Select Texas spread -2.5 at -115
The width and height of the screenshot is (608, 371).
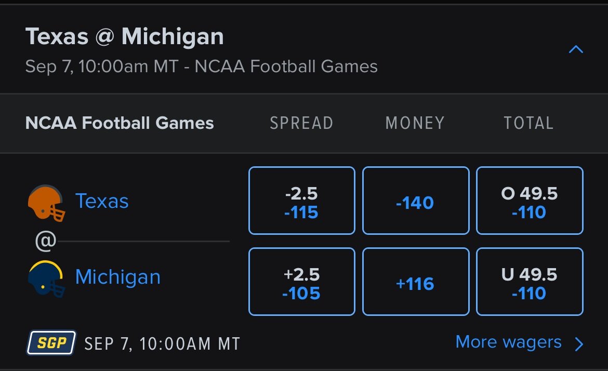coord(302,201)
